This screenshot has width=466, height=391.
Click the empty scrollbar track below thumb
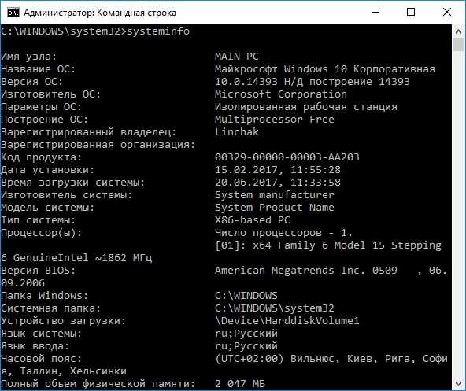[x=459, y=214]
